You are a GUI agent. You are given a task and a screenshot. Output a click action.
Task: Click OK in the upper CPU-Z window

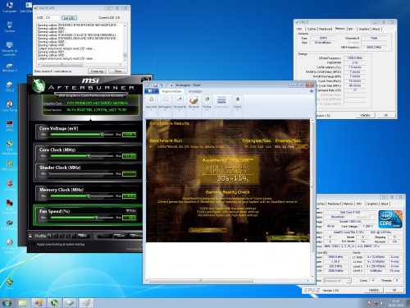pos(385,115)
